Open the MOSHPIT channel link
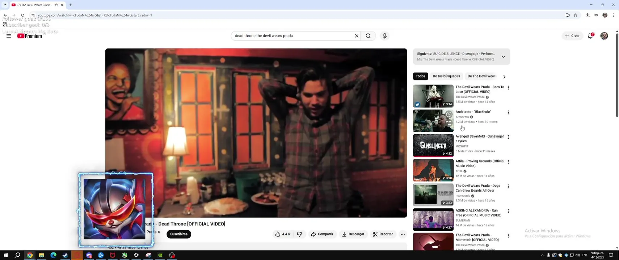 pos(462,146)
